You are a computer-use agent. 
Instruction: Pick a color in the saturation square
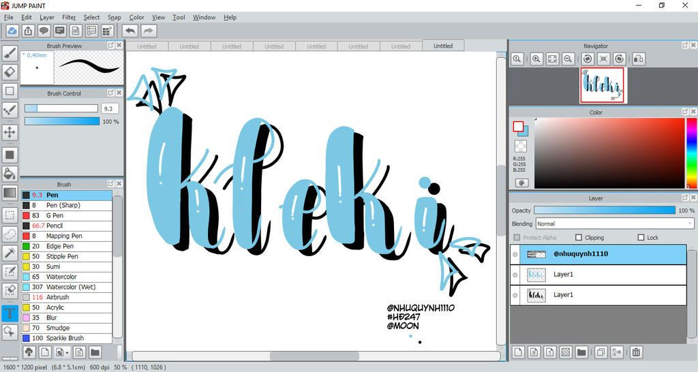609,153
